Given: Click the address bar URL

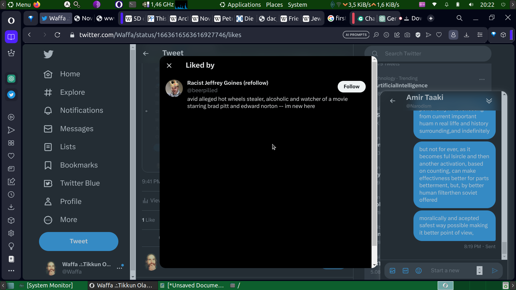Looking at the screenshot, I should (160, 35).
